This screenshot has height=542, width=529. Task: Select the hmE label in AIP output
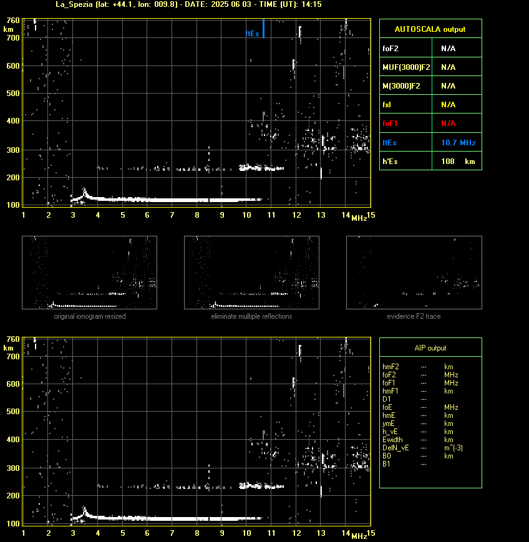[x=389, y=415]
